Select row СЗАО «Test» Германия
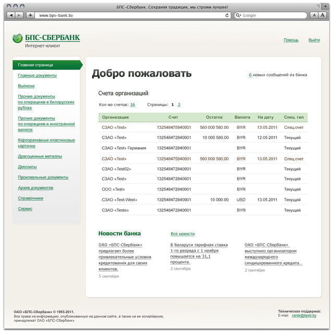This screenshot has width=334, height=335. coord(203,148)
